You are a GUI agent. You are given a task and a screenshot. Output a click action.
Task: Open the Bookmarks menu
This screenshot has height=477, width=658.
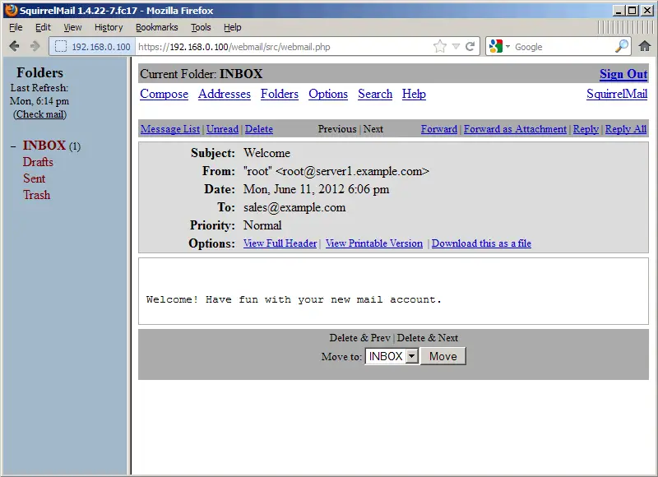click(x=156, y=27)
